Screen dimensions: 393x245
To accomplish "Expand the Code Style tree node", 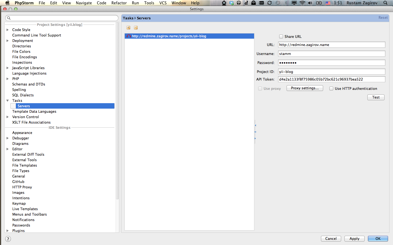I will [8, 30].
